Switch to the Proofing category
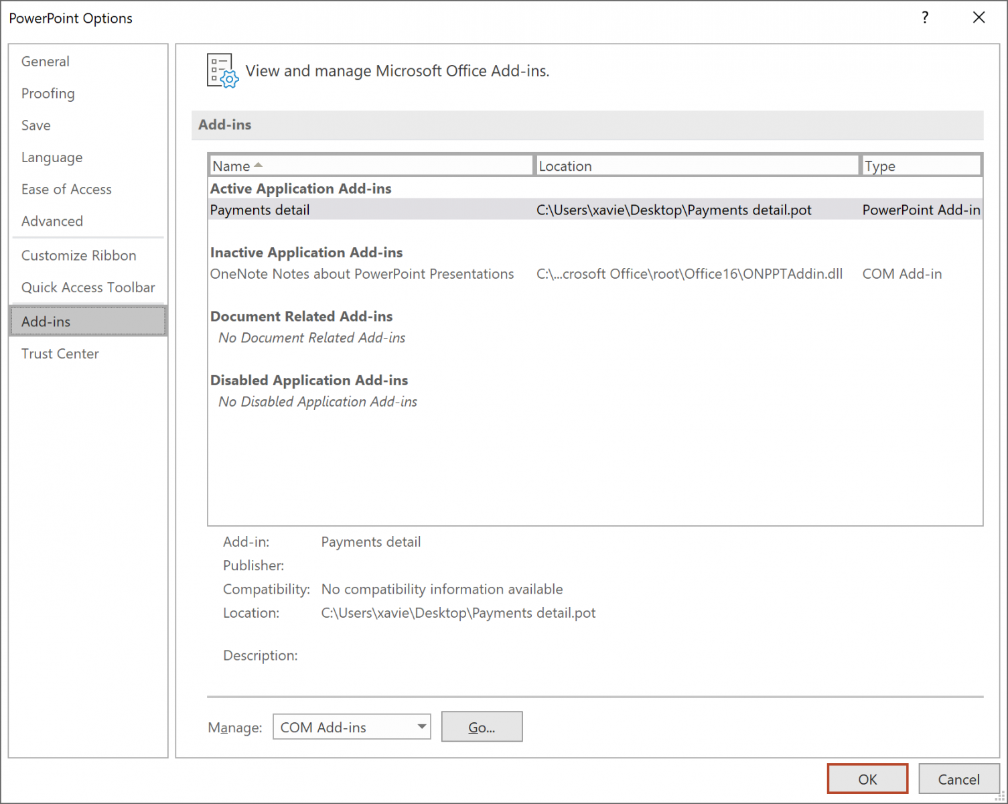The image size is (1008, 804). click(48, 94)
